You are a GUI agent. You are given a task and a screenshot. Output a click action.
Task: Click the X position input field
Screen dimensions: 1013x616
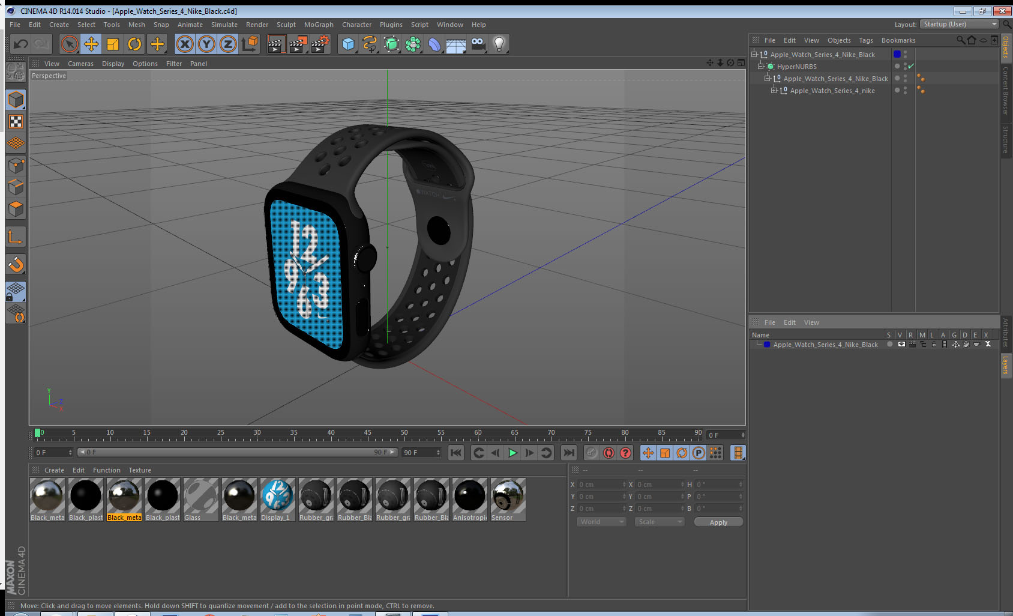(x=602, y=485)
